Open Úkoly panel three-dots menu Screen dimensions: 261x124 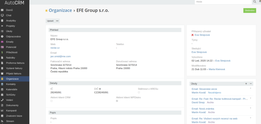coord(251,84)
